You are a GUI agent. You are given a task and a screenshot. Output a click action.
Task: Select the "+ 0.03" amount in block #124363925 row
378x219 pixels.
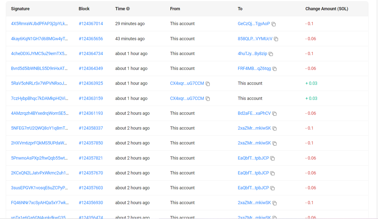(311, 83)
